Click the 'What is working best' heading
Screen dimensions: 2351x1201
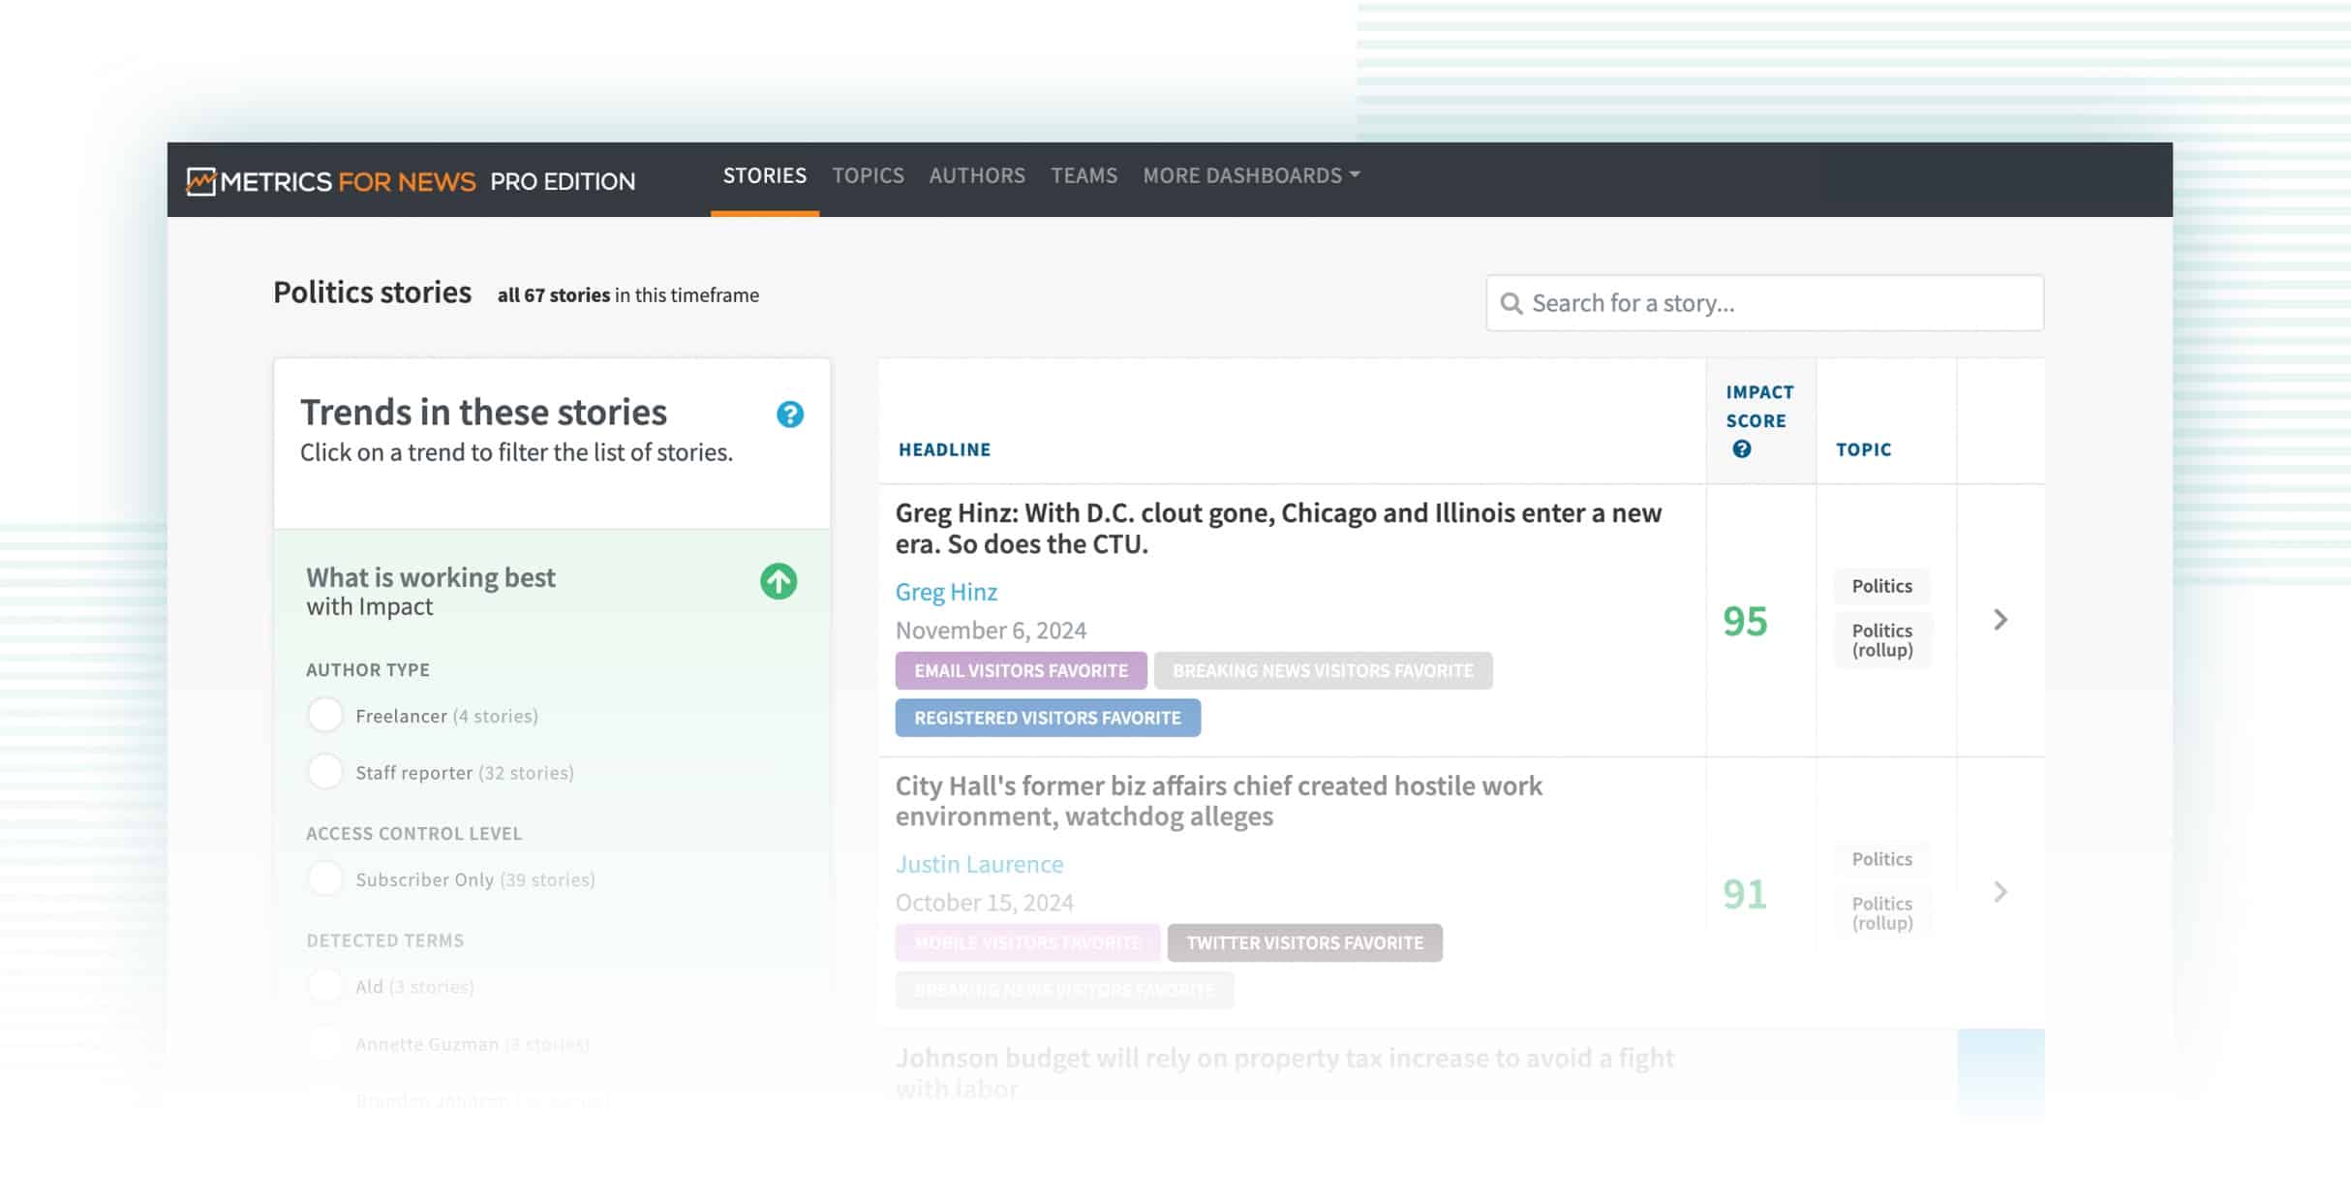431,577
